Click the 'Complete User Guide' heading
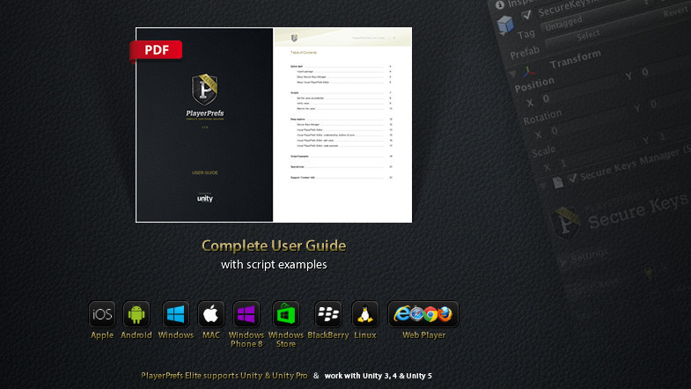This screenshot has width=691, height=389. click(x=274, y=246)
